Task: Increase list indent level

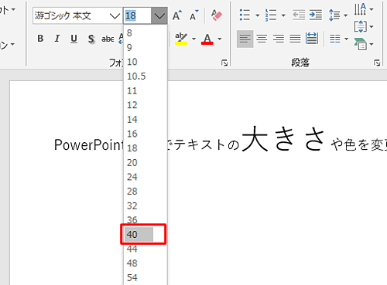Action: [316, 15]
